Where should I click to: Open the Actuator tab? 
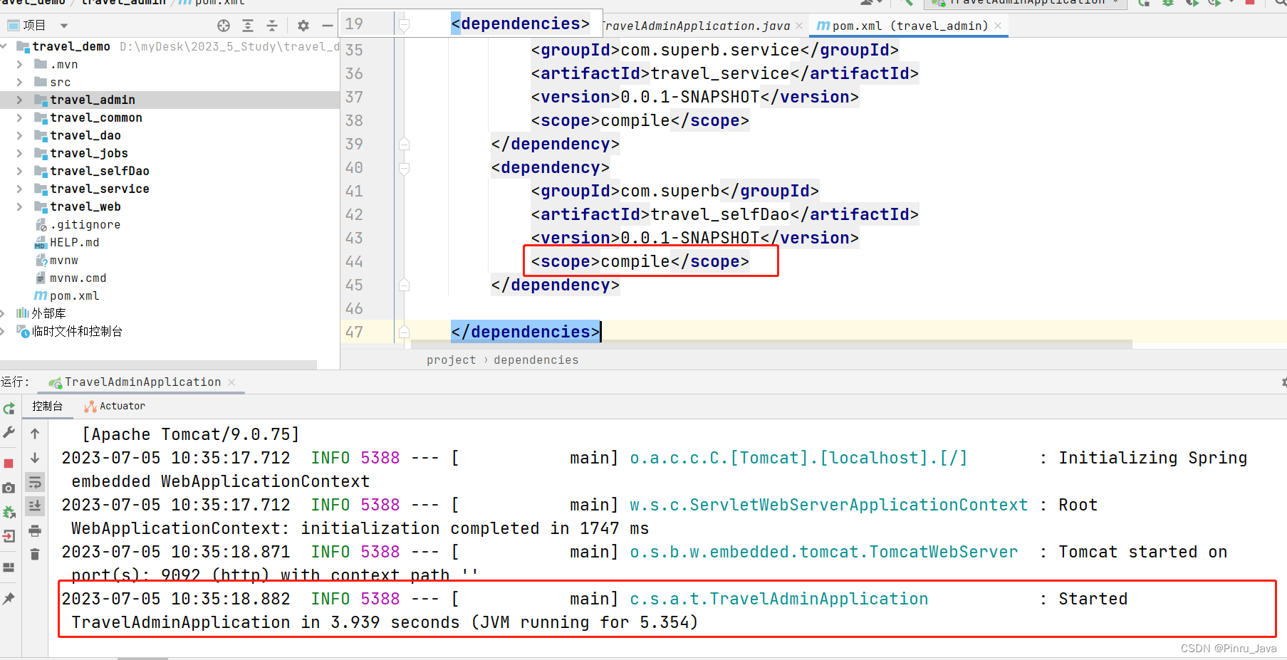115,406
